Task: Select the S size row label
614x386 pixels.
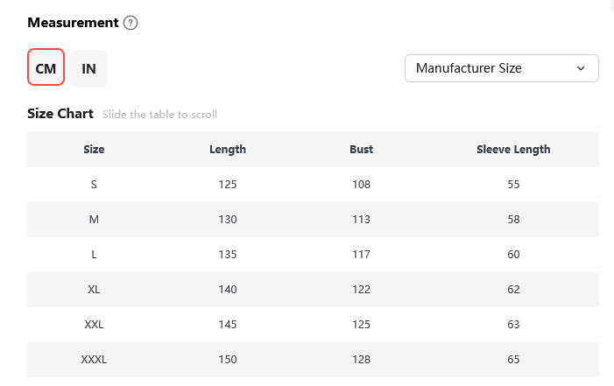Action: (x=94, y=185)
